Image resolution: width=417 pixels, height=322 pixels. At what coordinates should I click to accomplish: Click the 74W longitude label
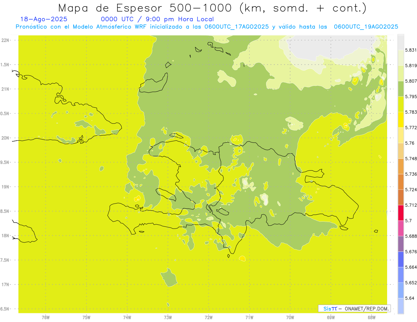click(127, 317)
